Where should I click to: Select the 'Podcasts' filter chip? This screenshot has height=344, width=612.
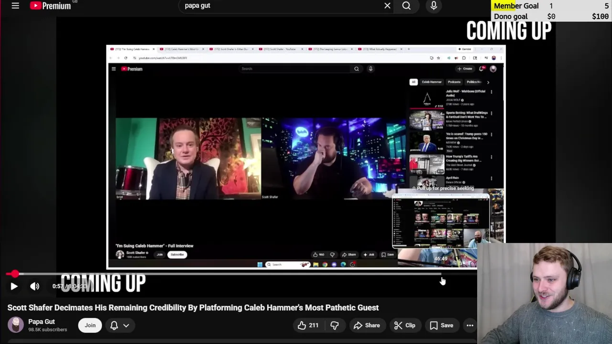[454, 82]
